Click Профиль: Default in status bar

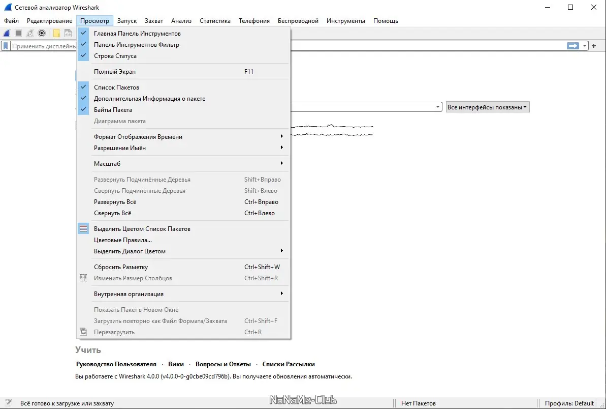569,403
